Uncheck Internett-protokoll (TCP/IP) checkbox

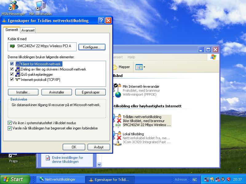(x=12, y=79)
